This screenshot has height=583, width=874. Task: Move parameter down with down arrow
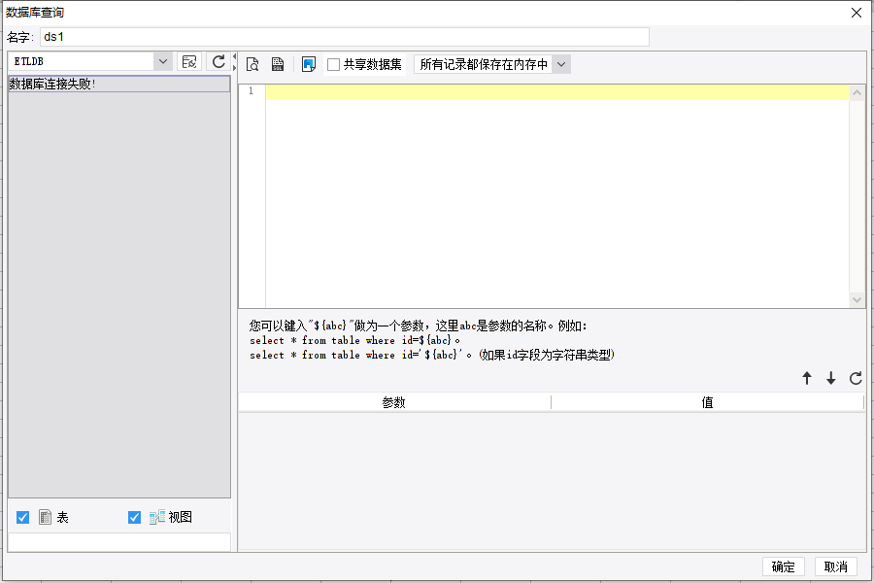[830, 378]
